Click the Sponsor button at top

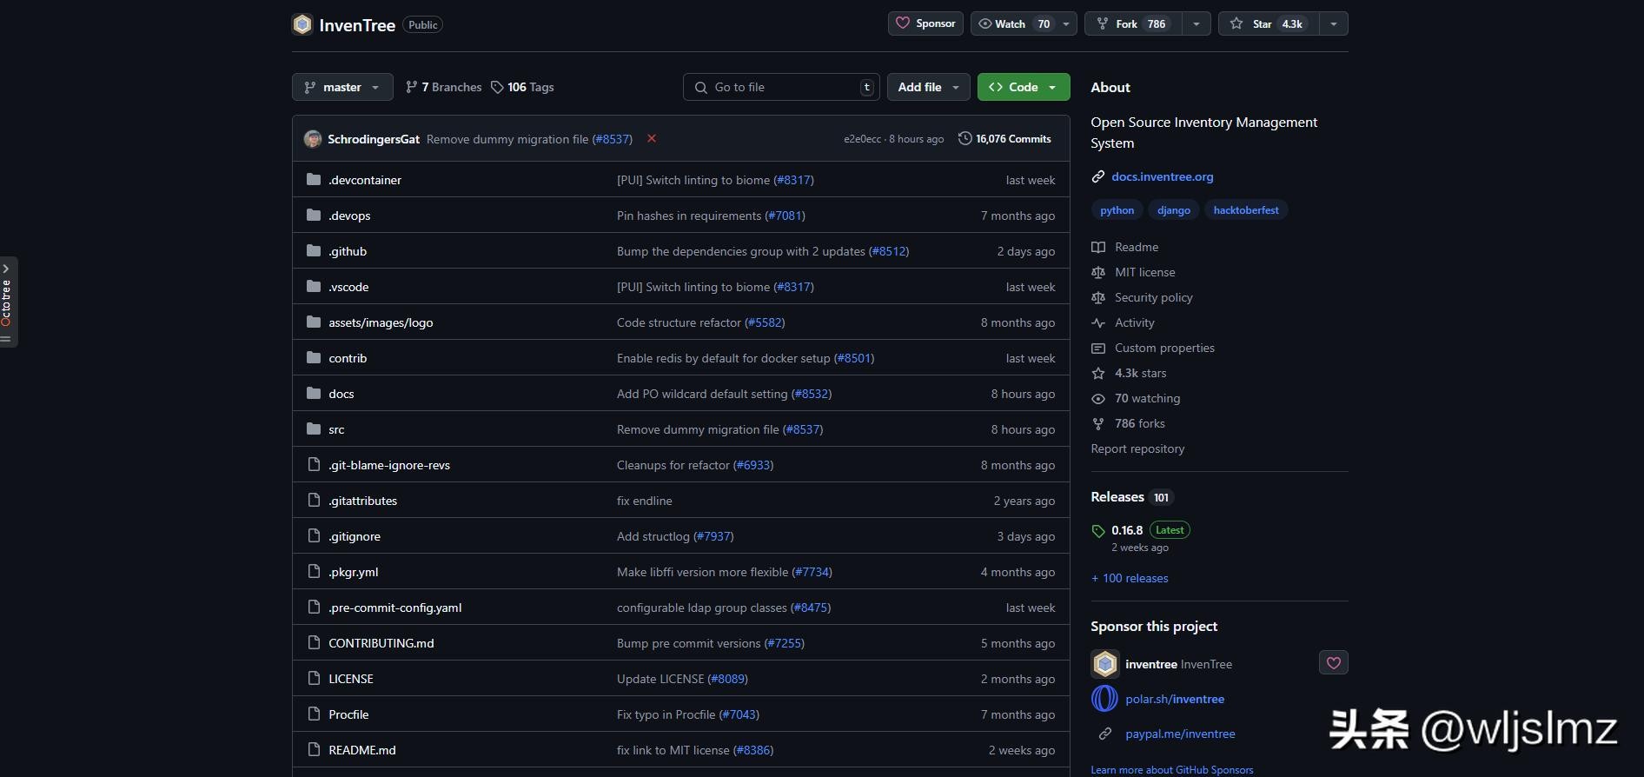click(925, 23)
